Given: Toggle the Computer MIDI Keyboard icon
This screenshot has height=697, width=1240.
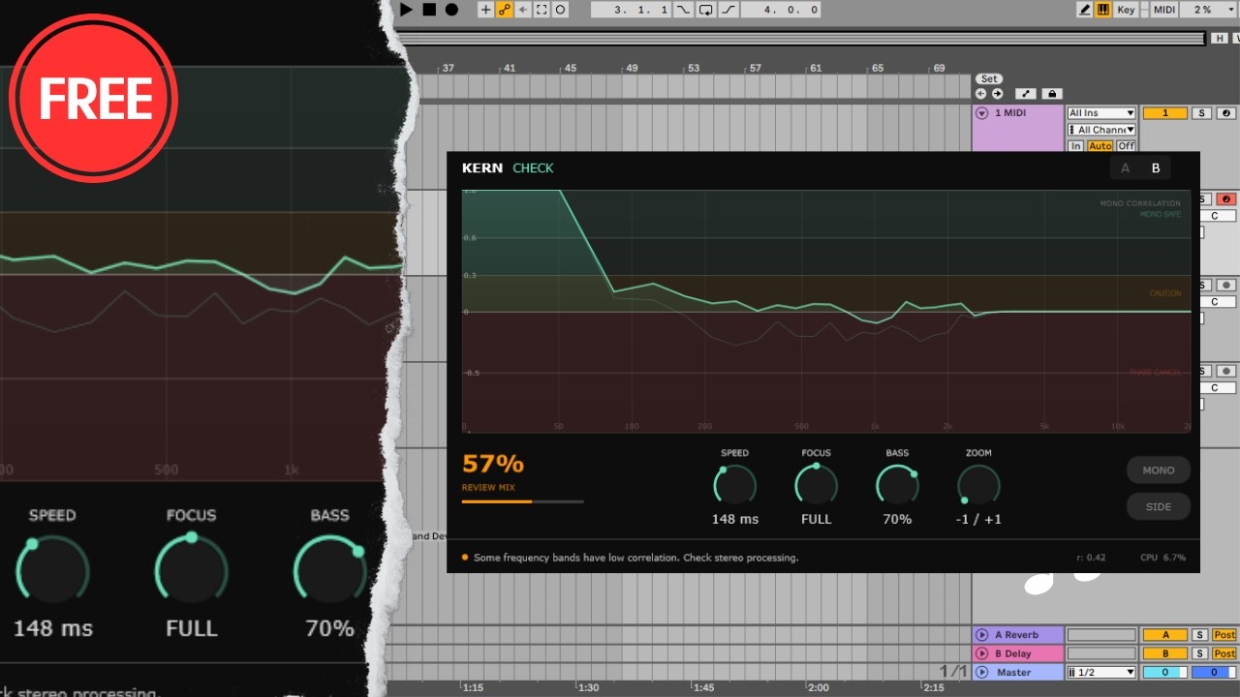Looking at the screenshot, I should (1102, 10).
